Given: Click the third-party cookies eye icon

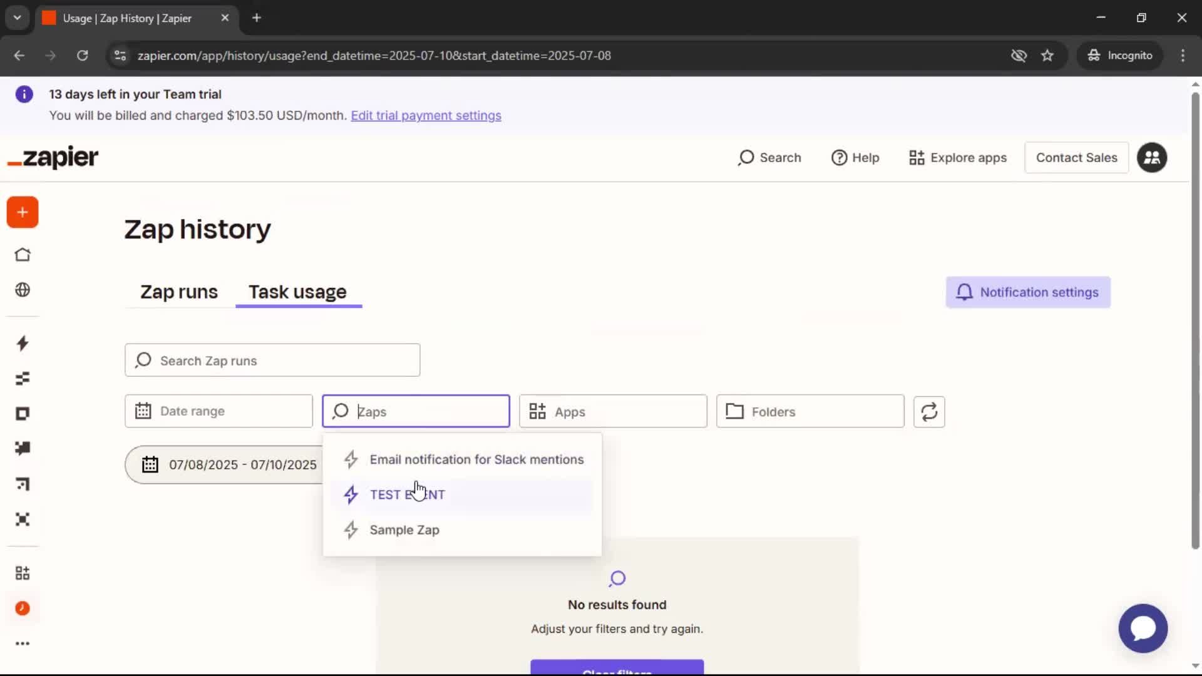Looking at the screenshot, I should [x=1019, y=56].
